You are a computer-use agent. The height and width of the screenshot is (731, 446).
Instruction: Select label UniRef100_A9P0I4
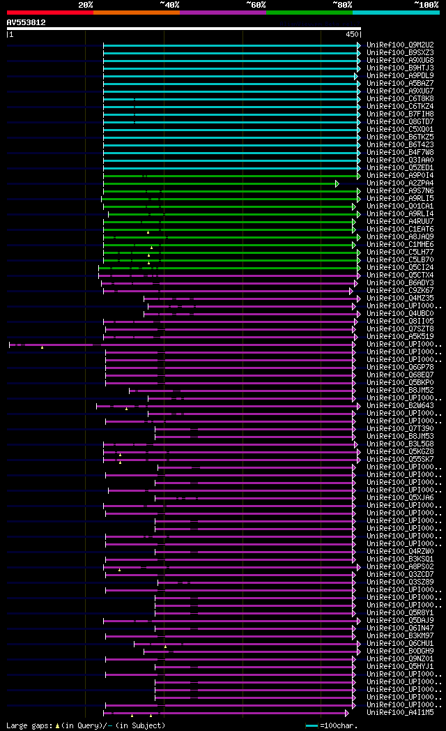[x=400, y=175]
